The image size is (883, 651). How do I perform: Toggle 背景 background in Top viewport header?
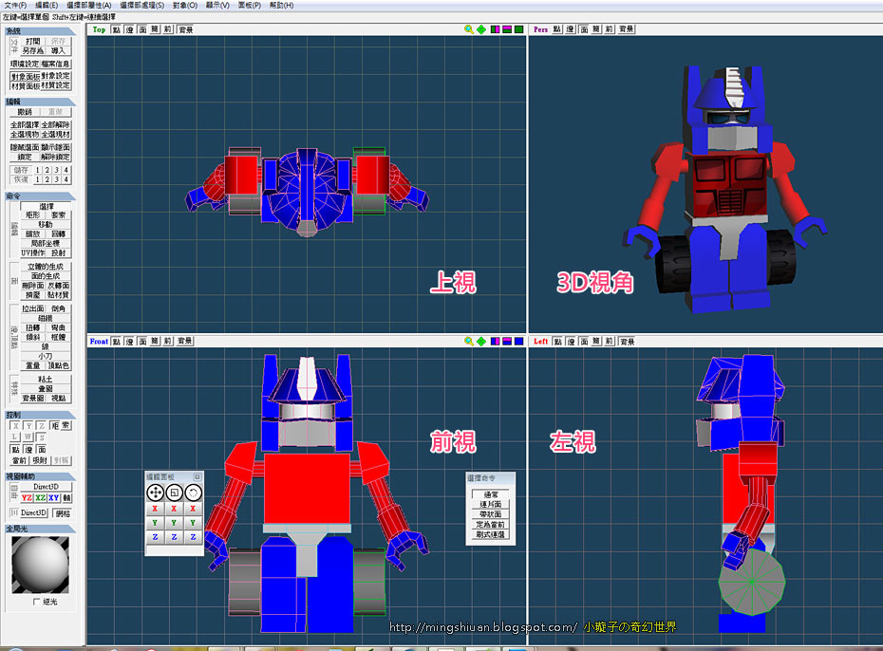[185, 29]
